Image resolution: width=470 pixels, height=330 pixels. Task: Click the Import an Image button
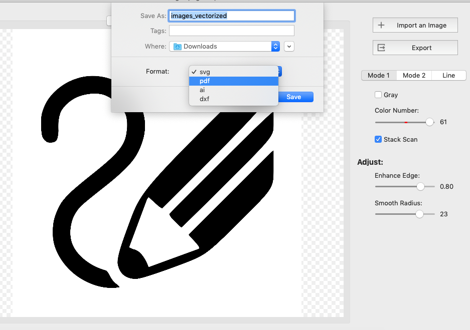click(x=415, y=25)
